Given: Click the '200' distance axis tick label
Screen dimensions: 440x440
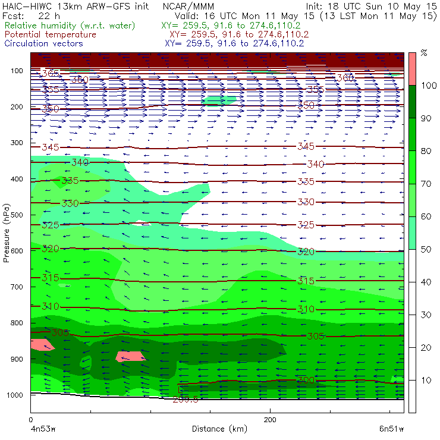Looking at the screenshot, I should pyautogui.click(x=270, y=420).
